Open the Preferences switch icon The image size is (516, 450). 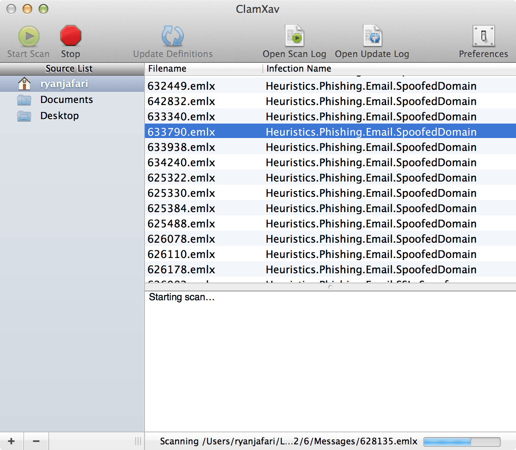tap(483, 36)
